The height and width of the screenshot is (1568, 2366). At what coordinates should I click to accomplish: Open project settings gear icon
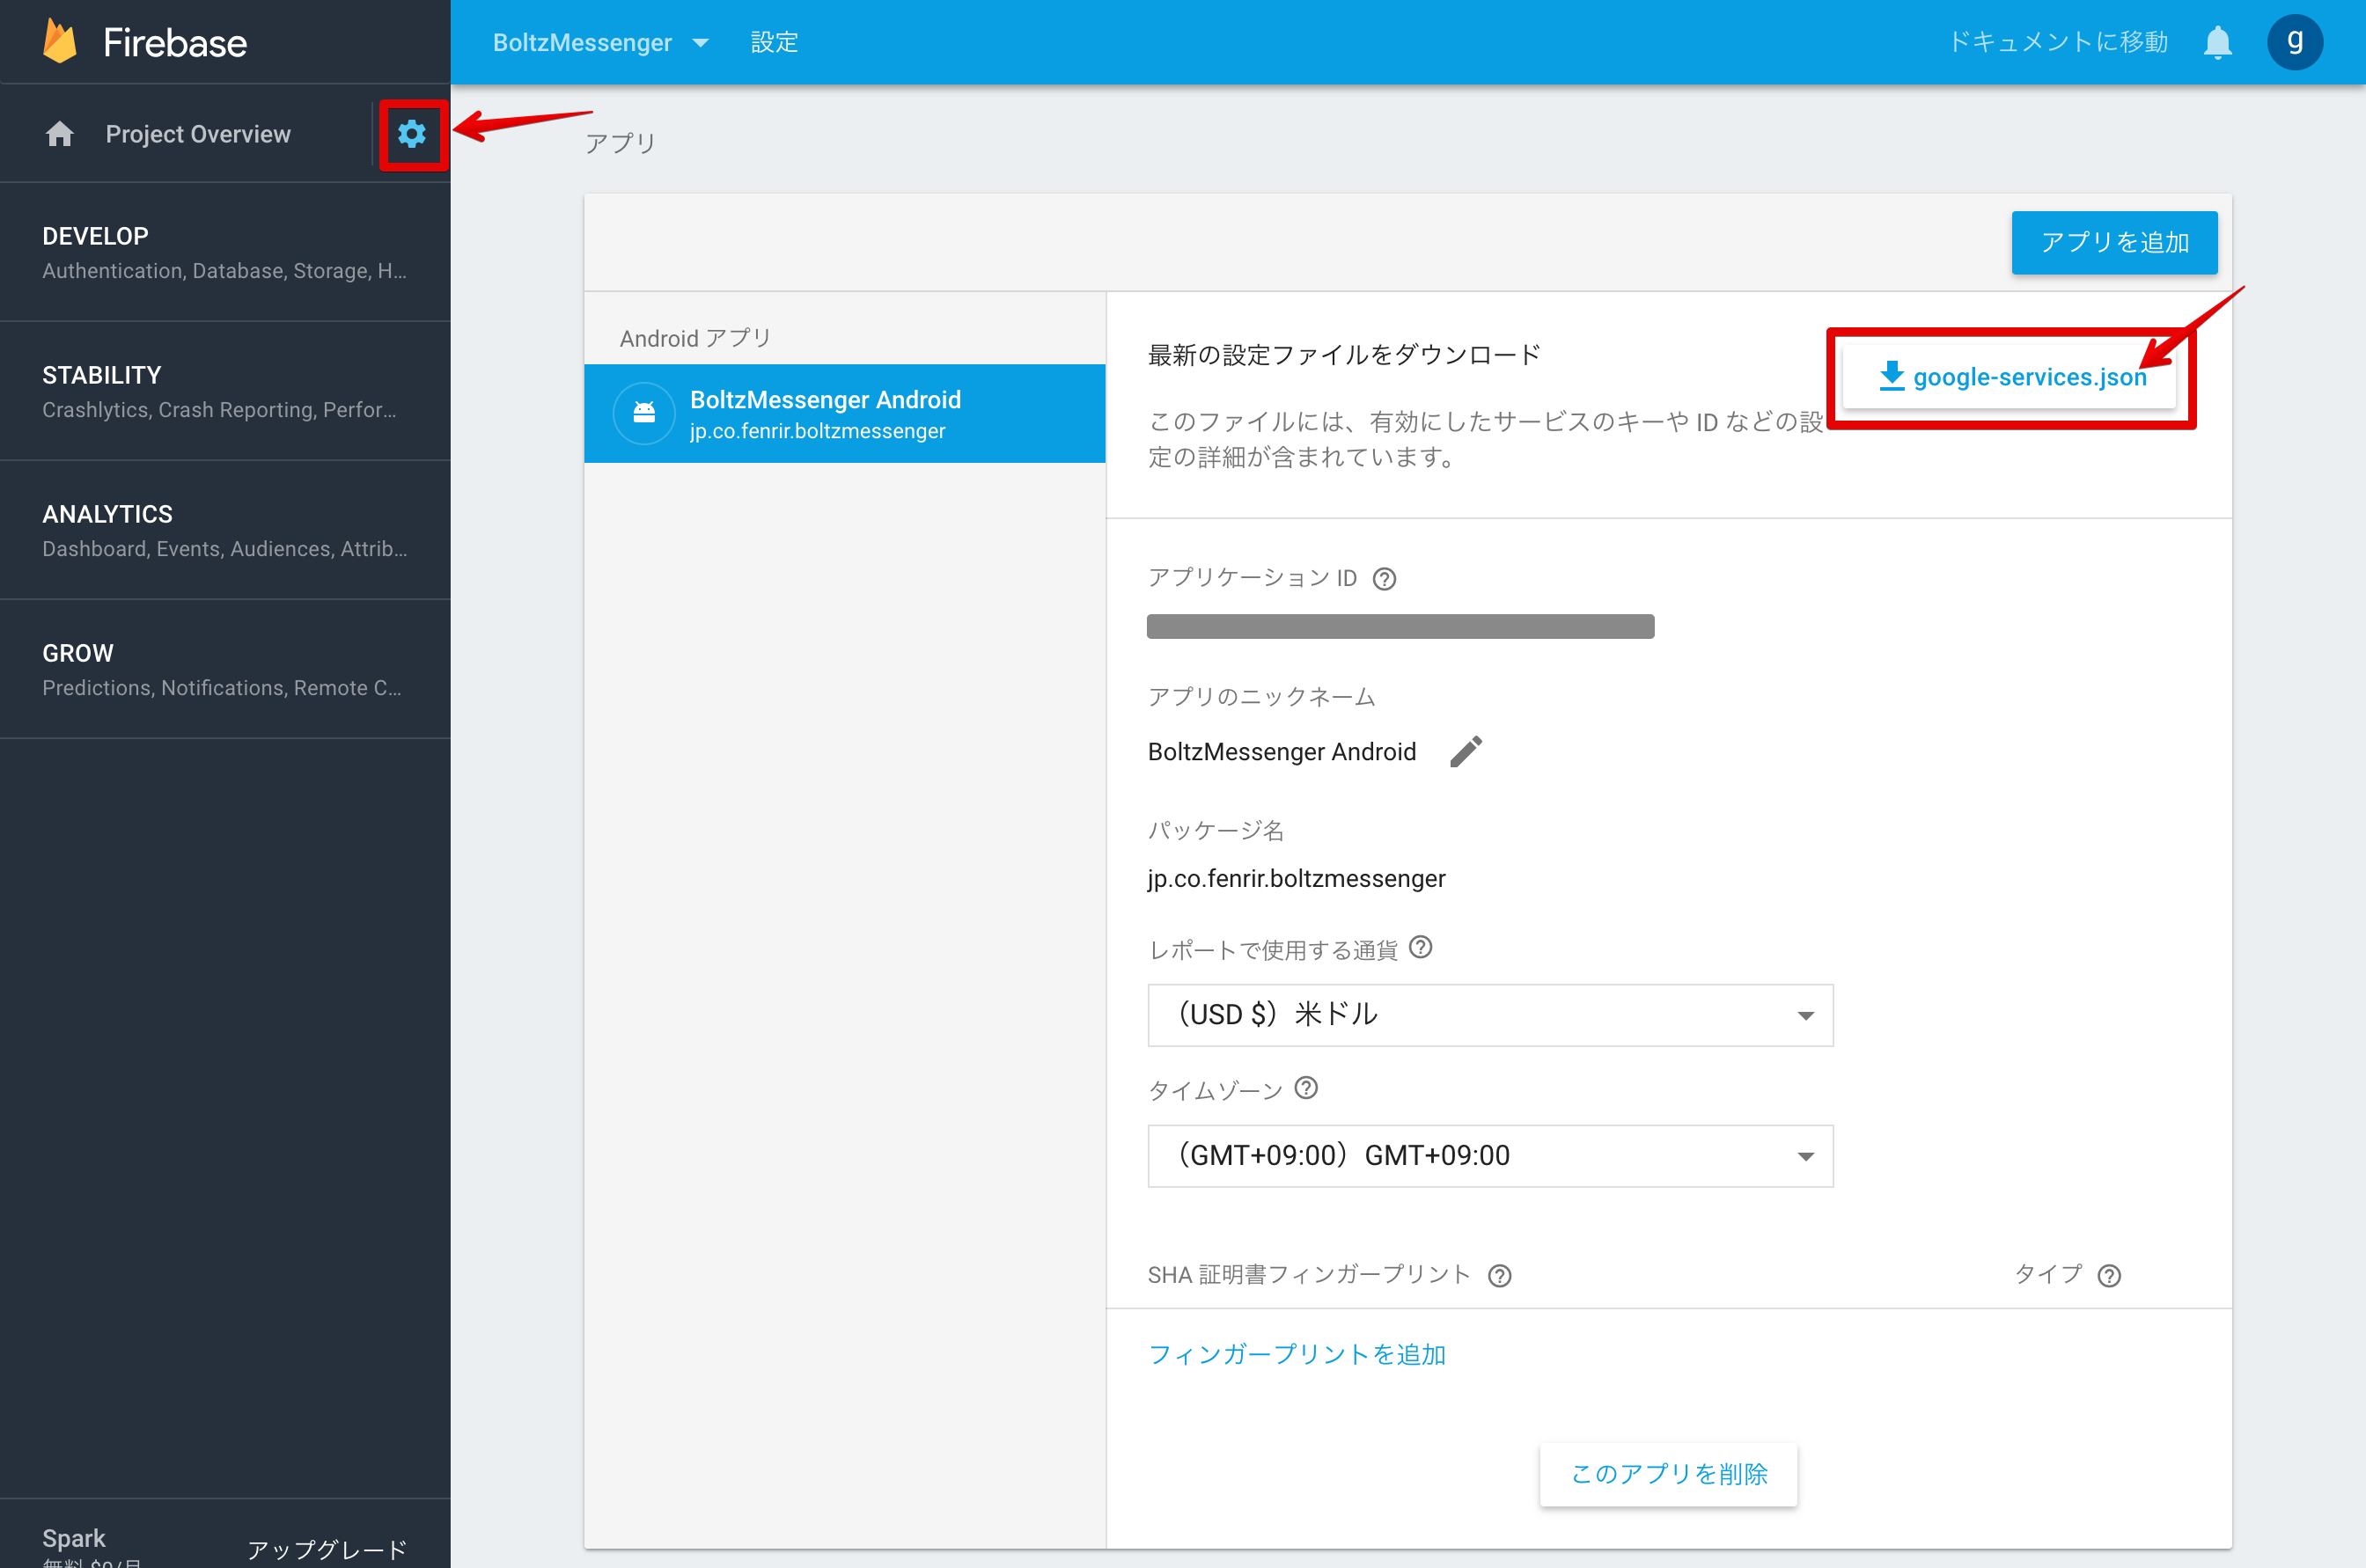[x=412, y=134]
